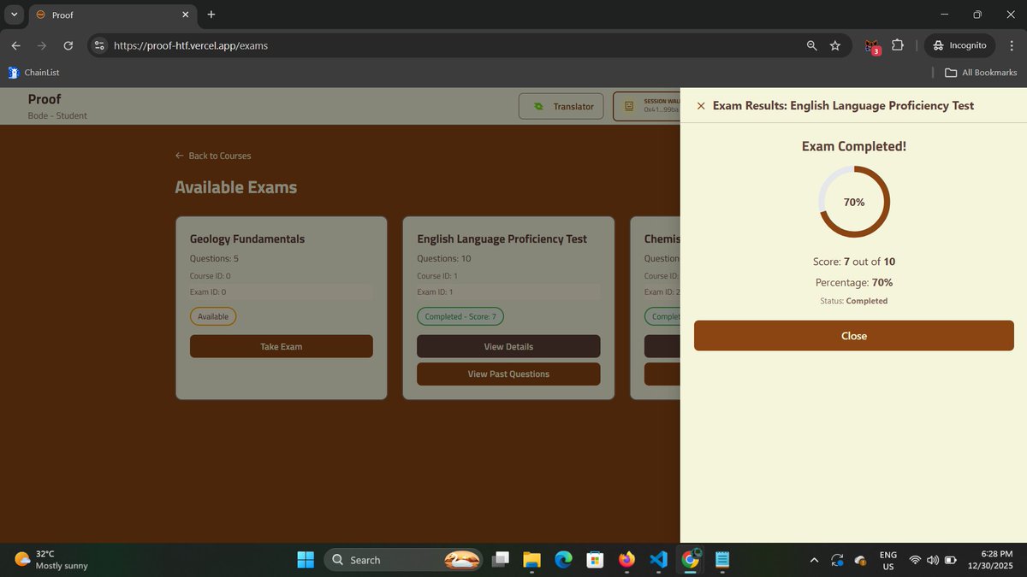Viewport: 1027px width, 577px height.
Task: Click the Chrome taskbar icon
Action: 690,560
